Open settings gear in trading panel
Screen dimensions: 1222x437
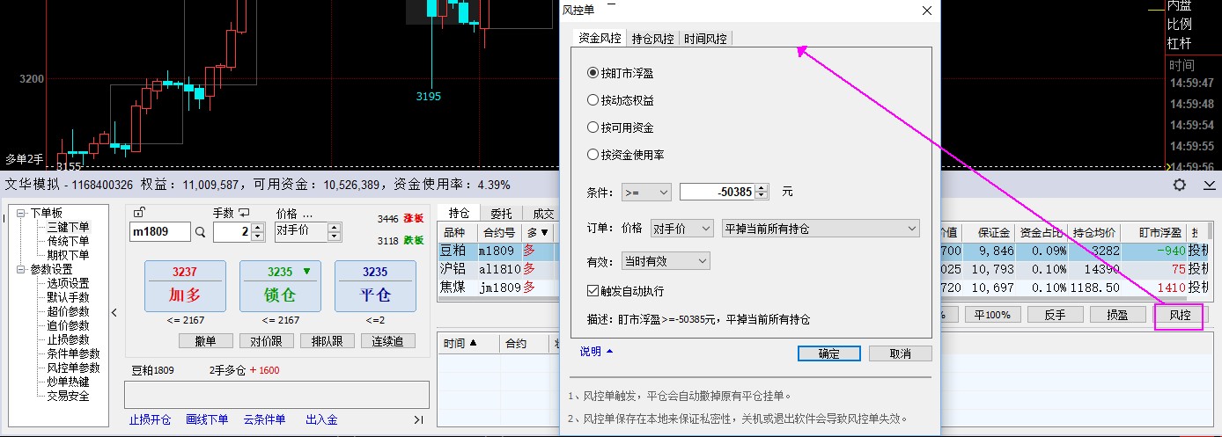click(1180, 185)
